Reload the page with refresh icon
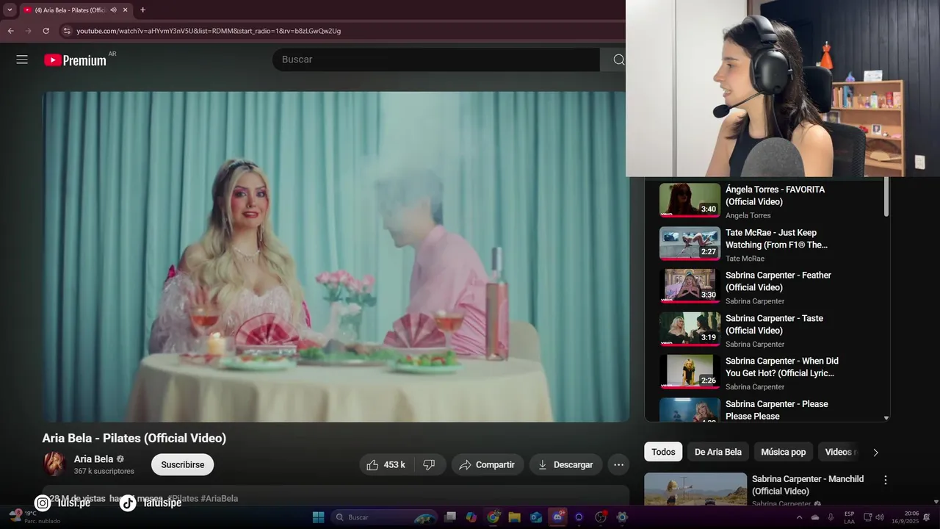The width and height of the screenshot is (940, 529). coord(46,31)
